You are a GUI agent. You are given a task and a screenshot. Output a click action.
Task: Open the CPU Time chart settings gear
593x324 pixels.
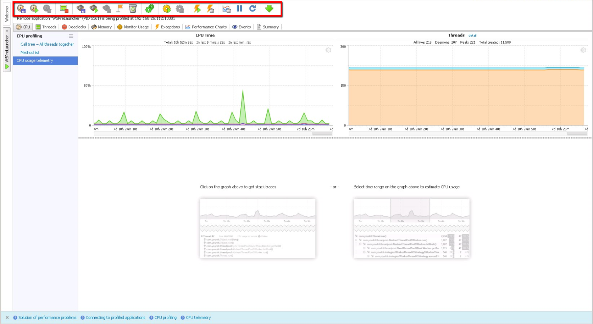(x=328, y=50)
